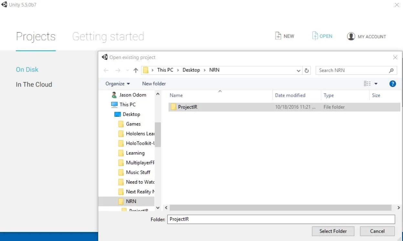Click file list scroll right arrow

pos(398,208)
